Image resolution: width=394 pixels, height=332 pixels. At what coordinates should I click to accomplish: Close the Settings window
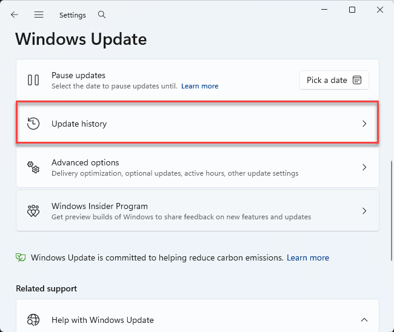tap(380, 10)
